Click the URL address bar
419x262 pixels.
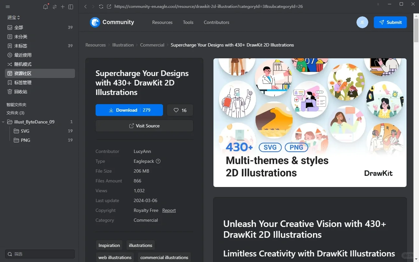[x=208, y=7]
